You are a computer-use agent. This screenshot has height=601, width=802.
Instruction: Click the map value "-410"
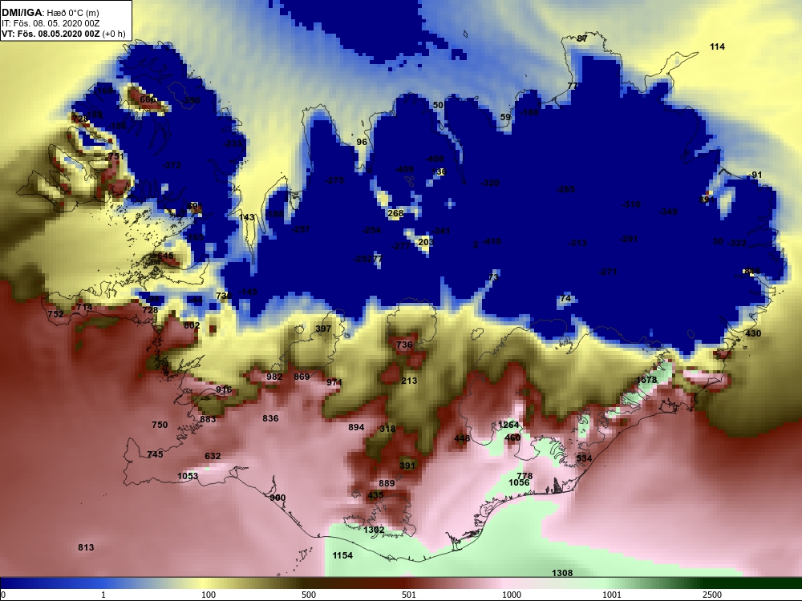click(491, 241)
